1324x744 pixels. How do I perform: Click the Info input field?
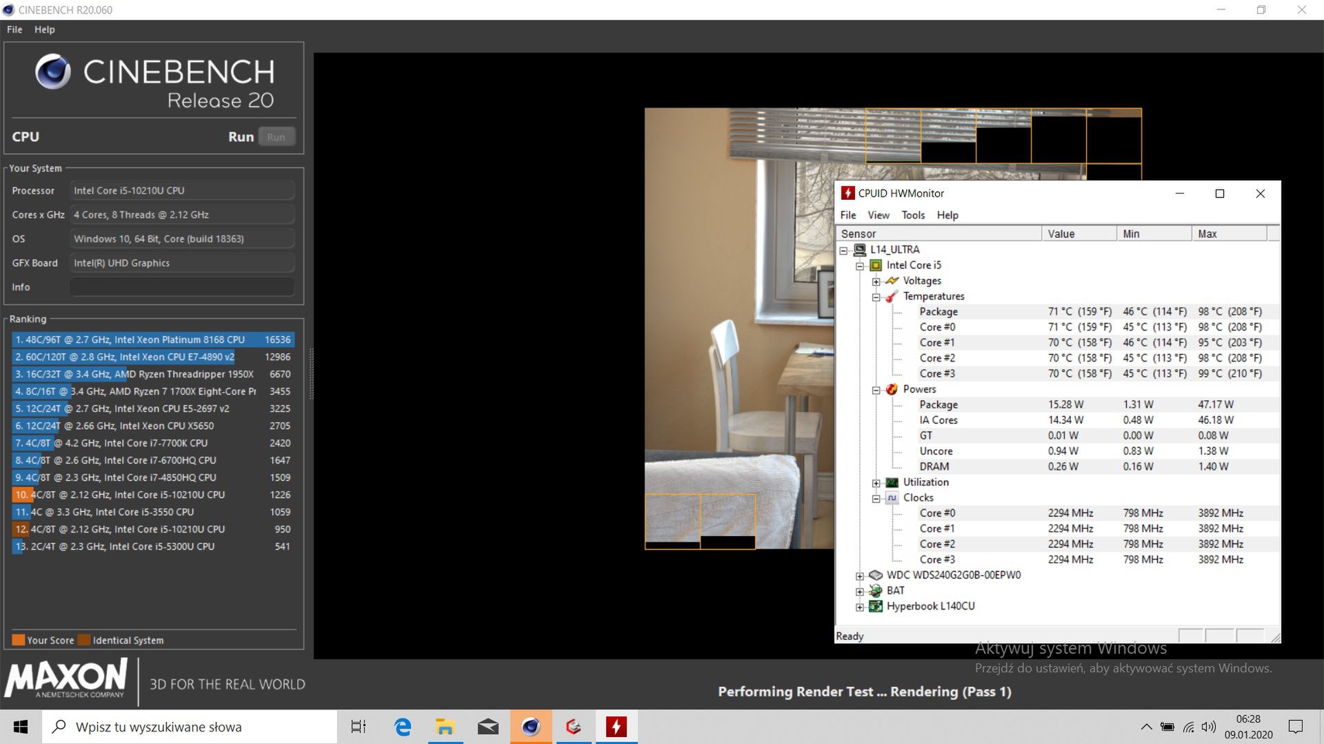(182, 287)
